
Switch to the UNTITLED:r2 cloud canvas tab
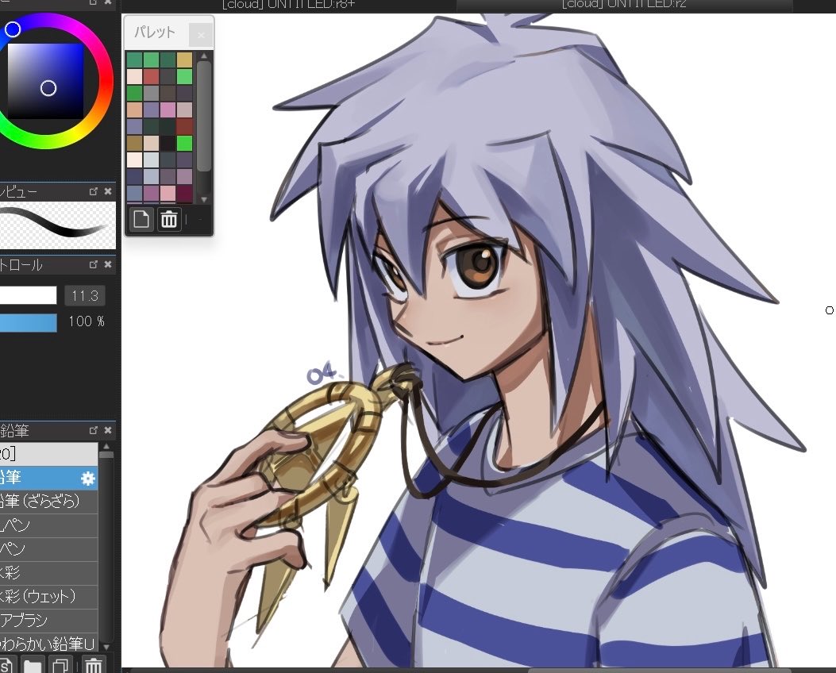coord(624,5)
